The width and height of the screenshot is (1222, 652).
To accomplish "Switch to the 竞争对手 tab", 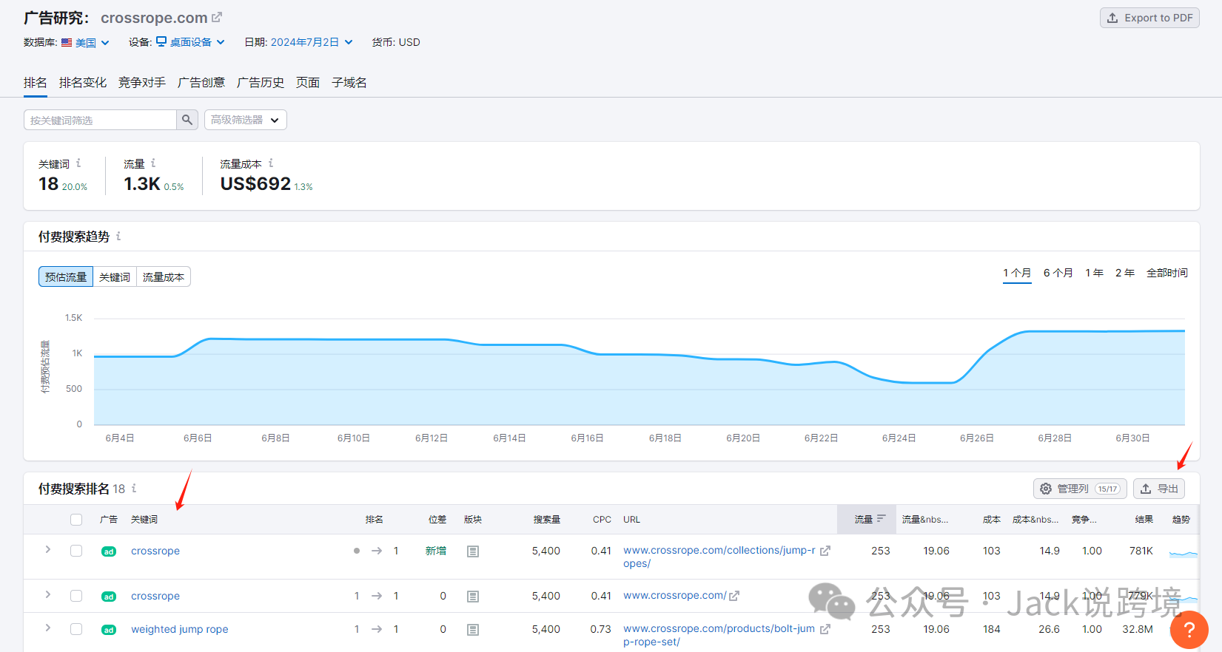I will pyautogui.click(x=142, y=83).
